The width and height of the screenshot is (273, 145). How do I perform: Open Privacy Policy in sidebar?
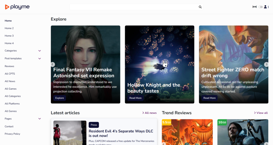click(x=12, y=134)
